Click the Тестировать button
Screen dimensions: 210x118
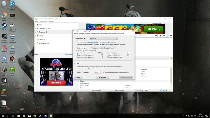point(102,77)
